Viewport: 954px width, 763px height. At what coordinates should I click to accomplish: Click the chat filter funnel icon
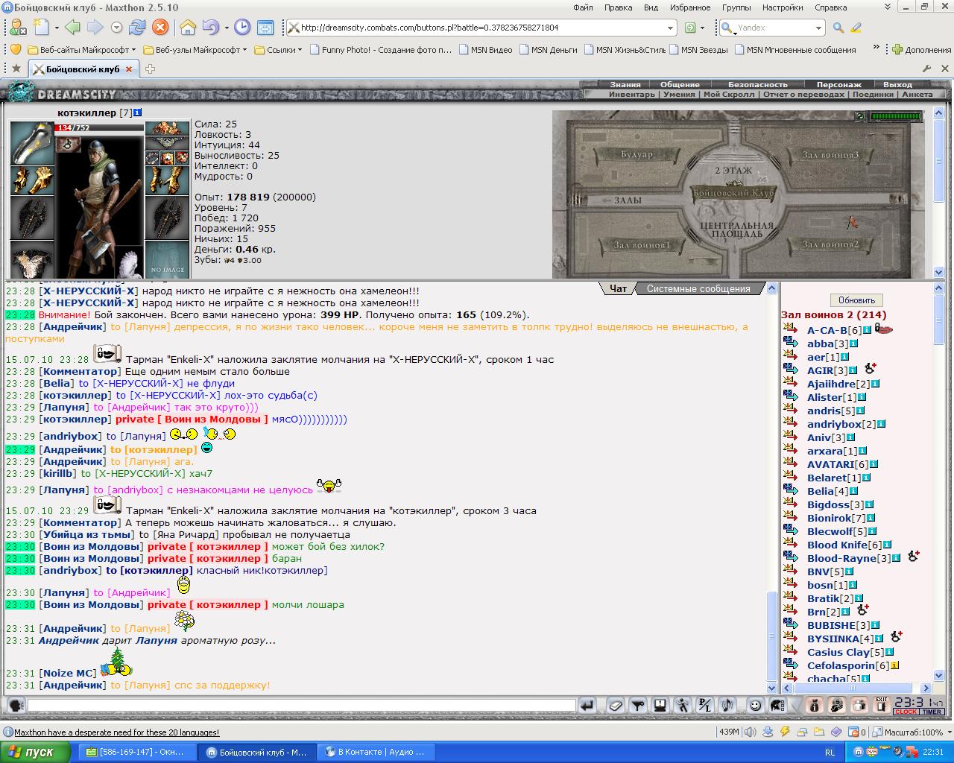637,705
